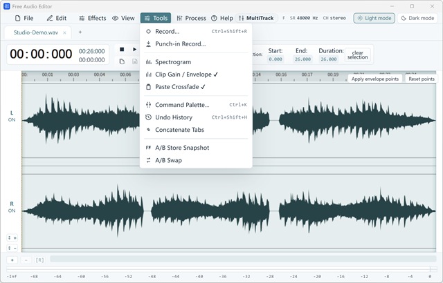Zoom in horizontally with plus button

point(12,260)
